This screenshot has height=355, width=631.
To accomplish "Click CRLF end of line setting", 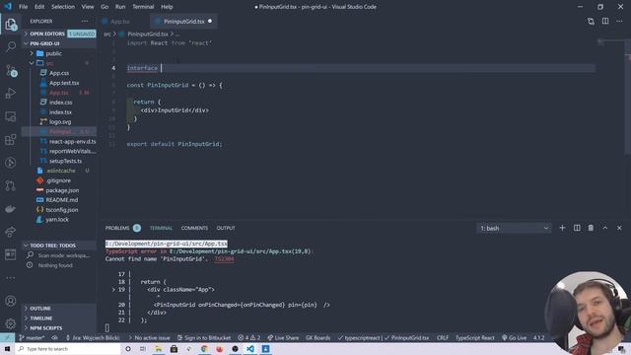I will (x=443, y=337).
